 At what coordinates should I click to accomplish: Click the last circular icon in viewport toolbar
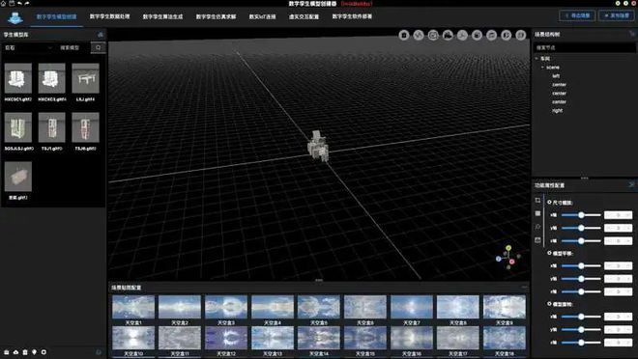click(x=521, y=36)
